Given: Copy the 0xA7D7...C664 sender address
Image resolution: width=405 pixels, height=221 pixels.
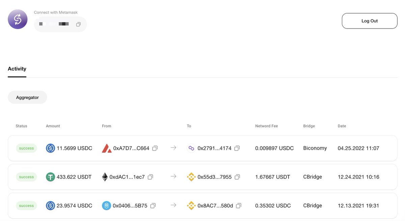Looking at the screenshot, I should (155, 148).
